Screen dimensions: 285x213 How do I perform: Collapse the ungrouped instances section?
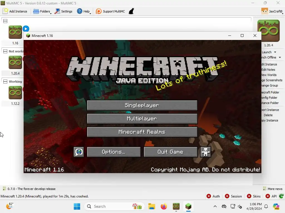pos(5,21)
